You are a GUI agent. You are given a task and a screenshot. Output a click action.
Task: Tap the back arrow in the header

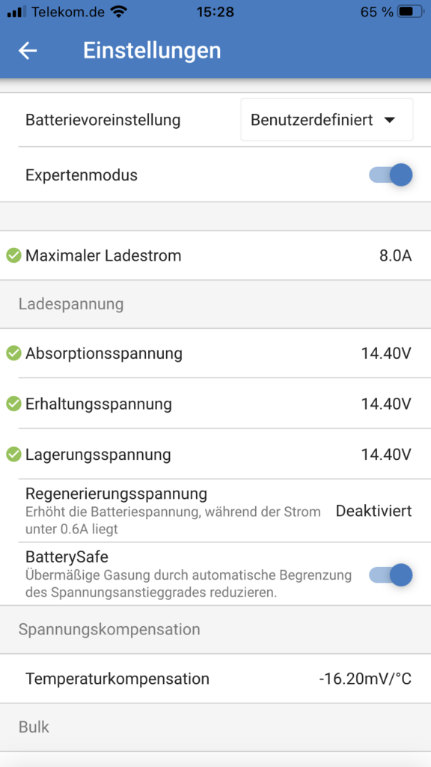click(x=28, y=50)
